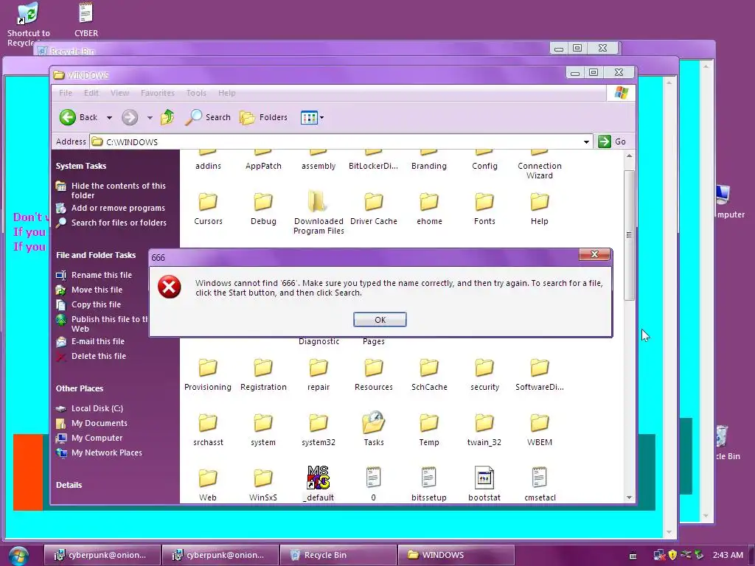Open Local Disk (C:) in Other Places
The width and height of the screenshot is (755, 566).
[97, 408]
